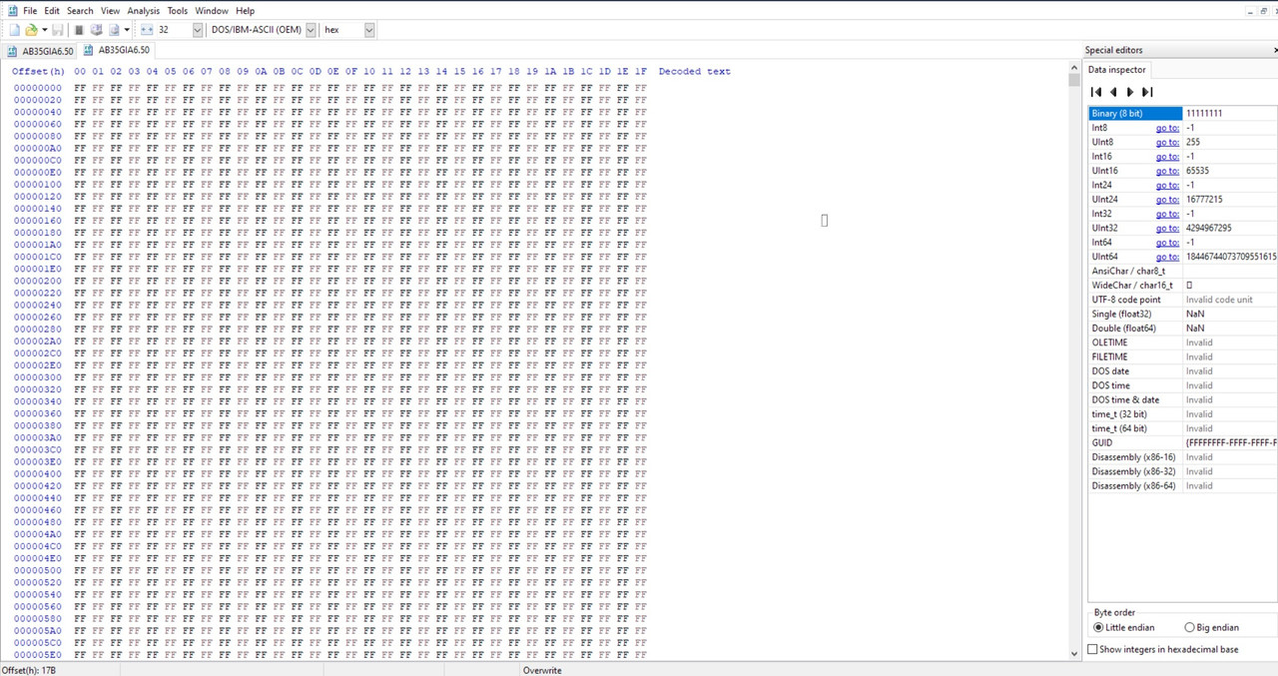Screen dimensions: 1278x676
Task: Select the UTF-8 code point row
Action: click(1182, 300)
